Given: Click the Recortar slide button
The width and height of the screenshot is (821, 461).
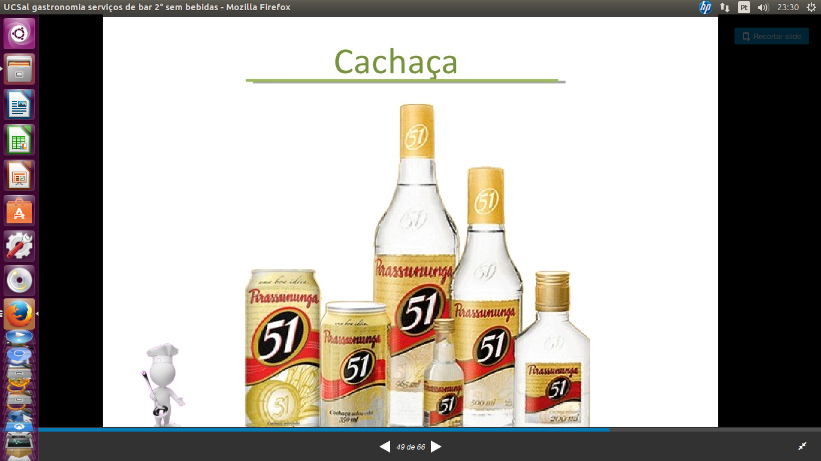Looking at the screenshot, I should pos(771,36).
